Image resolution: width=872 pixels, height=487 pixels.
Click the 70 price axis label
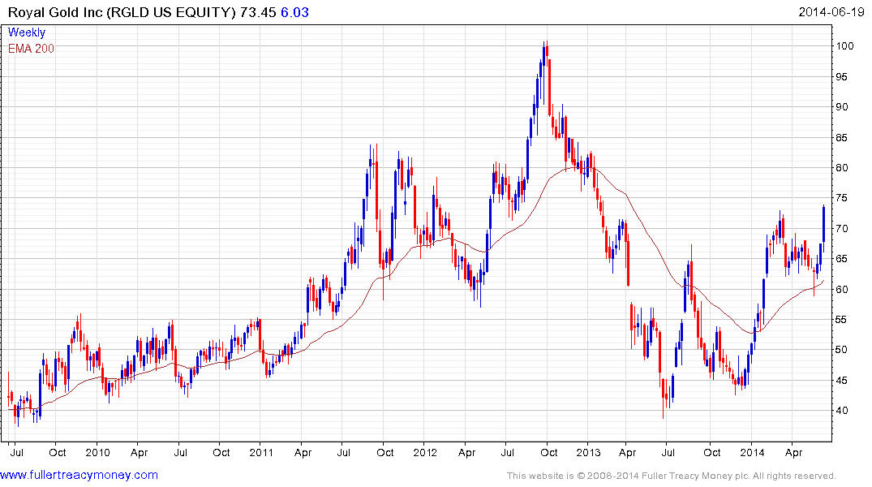[842, 229]
